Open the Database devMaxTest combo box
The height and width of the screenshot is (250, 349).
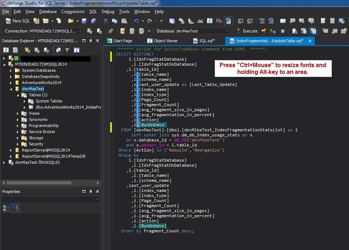tap(203, 31)
